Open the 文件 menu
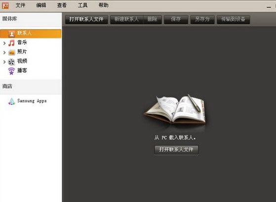The width and height of the screenshot is (276, 202). point(20,5)
